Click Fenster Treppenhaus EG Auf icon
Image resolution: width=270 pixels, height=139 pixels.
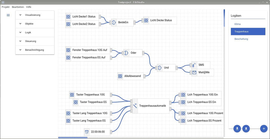coord(68,57)
